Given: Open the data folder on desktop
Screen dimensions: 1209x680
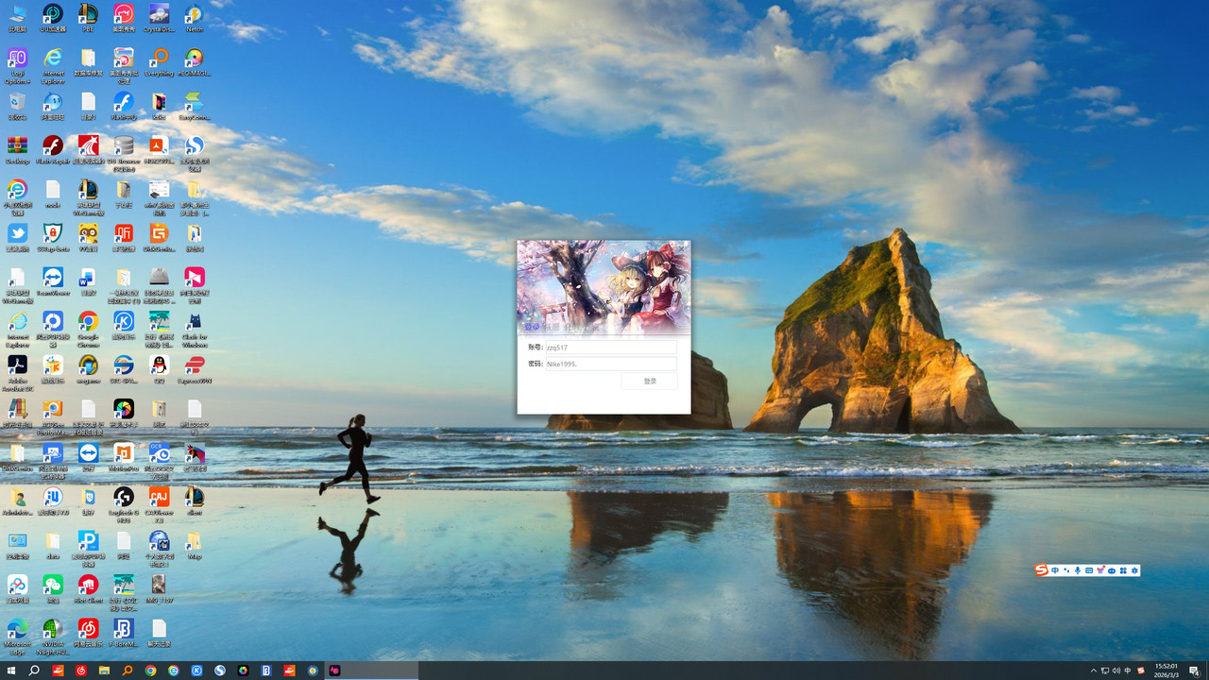Looking at the screenshot, I should click(53, 545).
